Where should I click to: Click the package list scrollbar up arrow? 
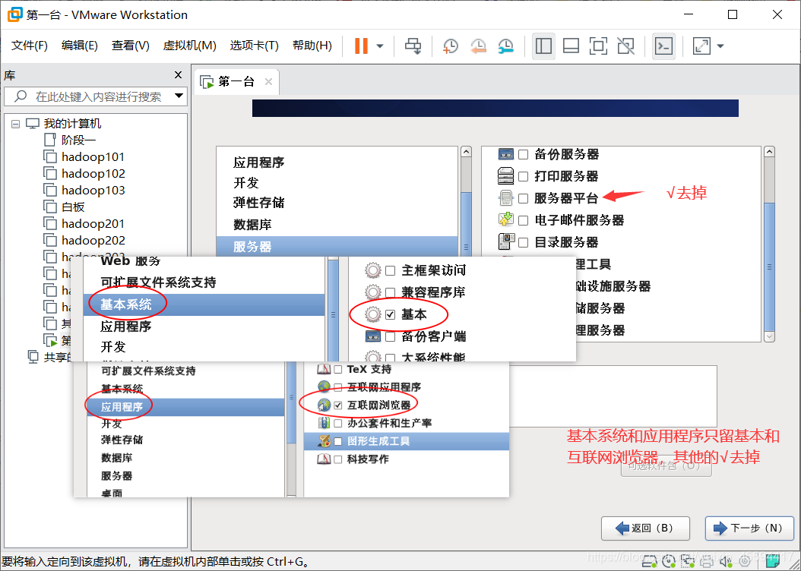pyautogui.click(x=769, y=152)
